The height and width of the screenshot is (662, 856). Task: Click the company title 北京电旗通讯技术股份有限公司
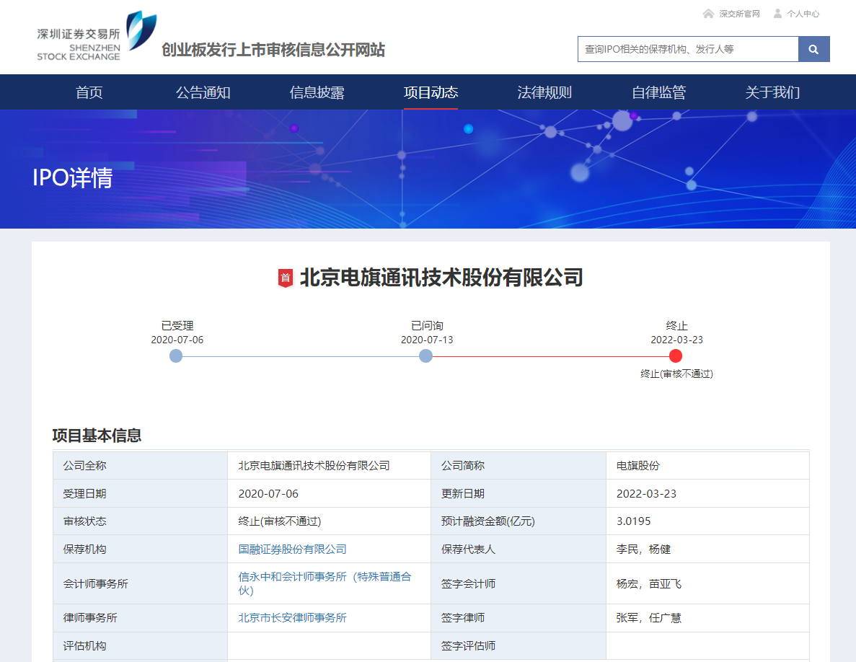441,278
